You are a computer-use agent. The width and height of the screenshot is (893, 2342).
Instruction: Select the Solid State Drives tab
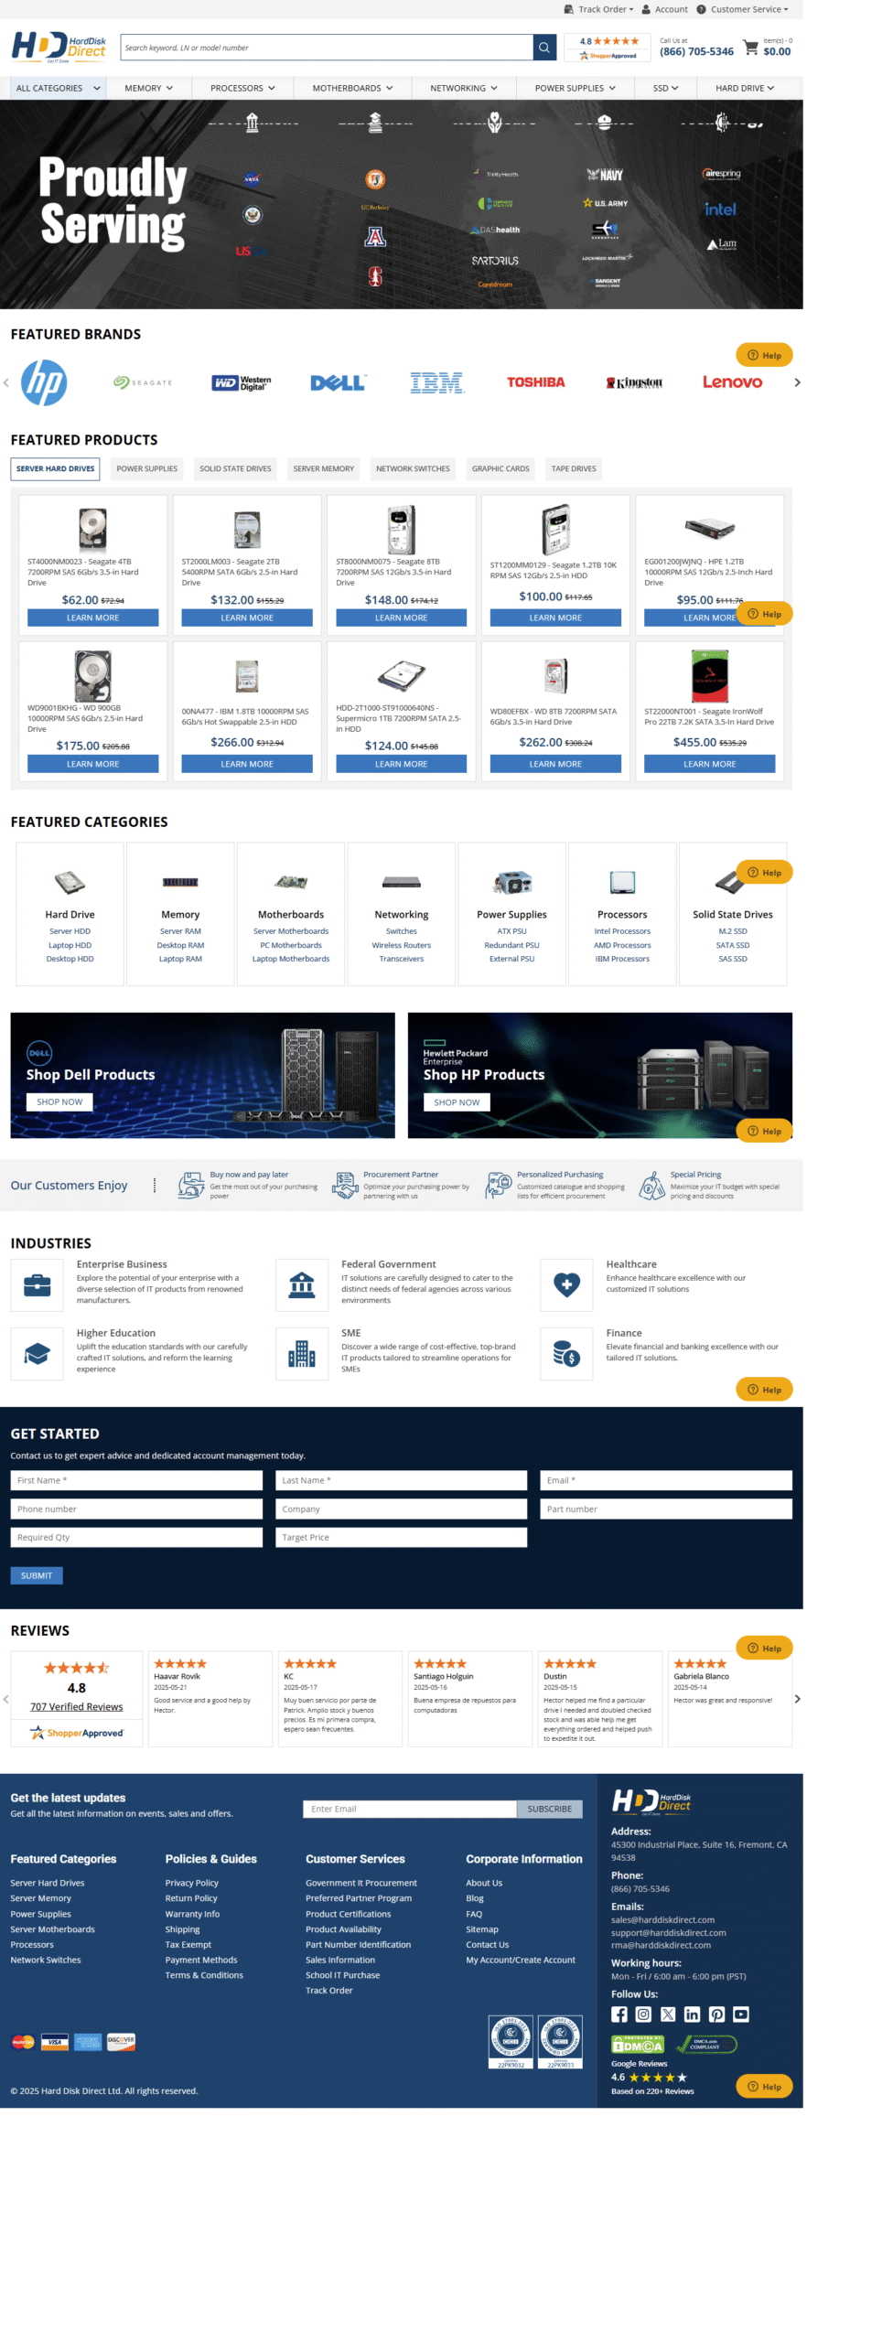tap(235, 468)
